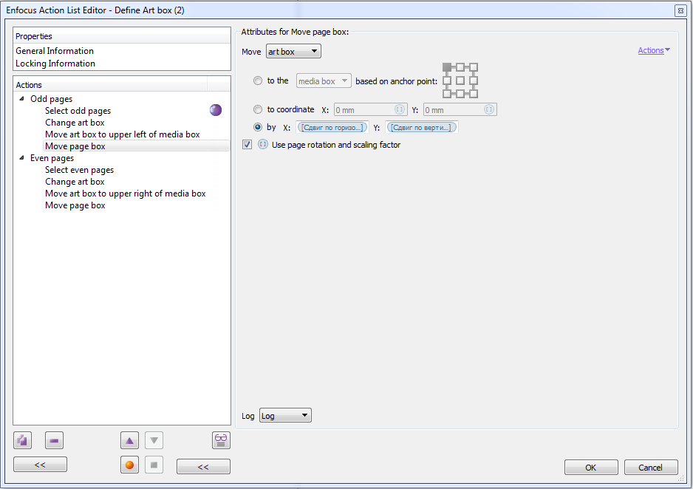The width and height of the screenshot is (693, 489).
Task: Click the Properties panel header
Action: click(x=122, y=35)
